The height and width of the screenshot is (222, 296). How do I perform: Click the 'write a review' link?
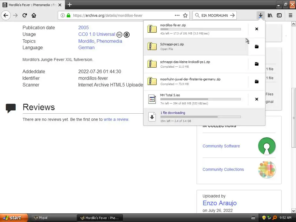coord(116,119)
